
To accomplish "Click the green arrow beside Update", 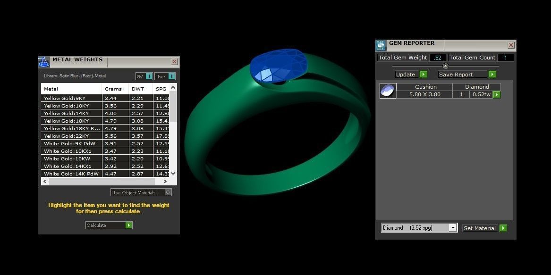I will coord(424,75).
